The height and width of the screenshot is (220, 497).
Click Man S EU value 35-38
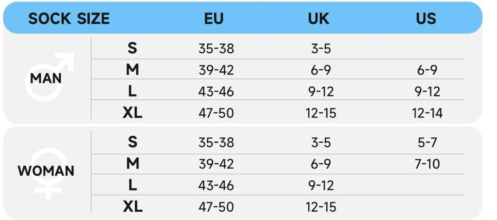coord(216,48)
